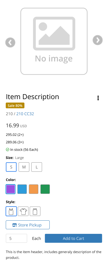
Task: Choose the blue color swatch
Action: (x=22, y=189)
